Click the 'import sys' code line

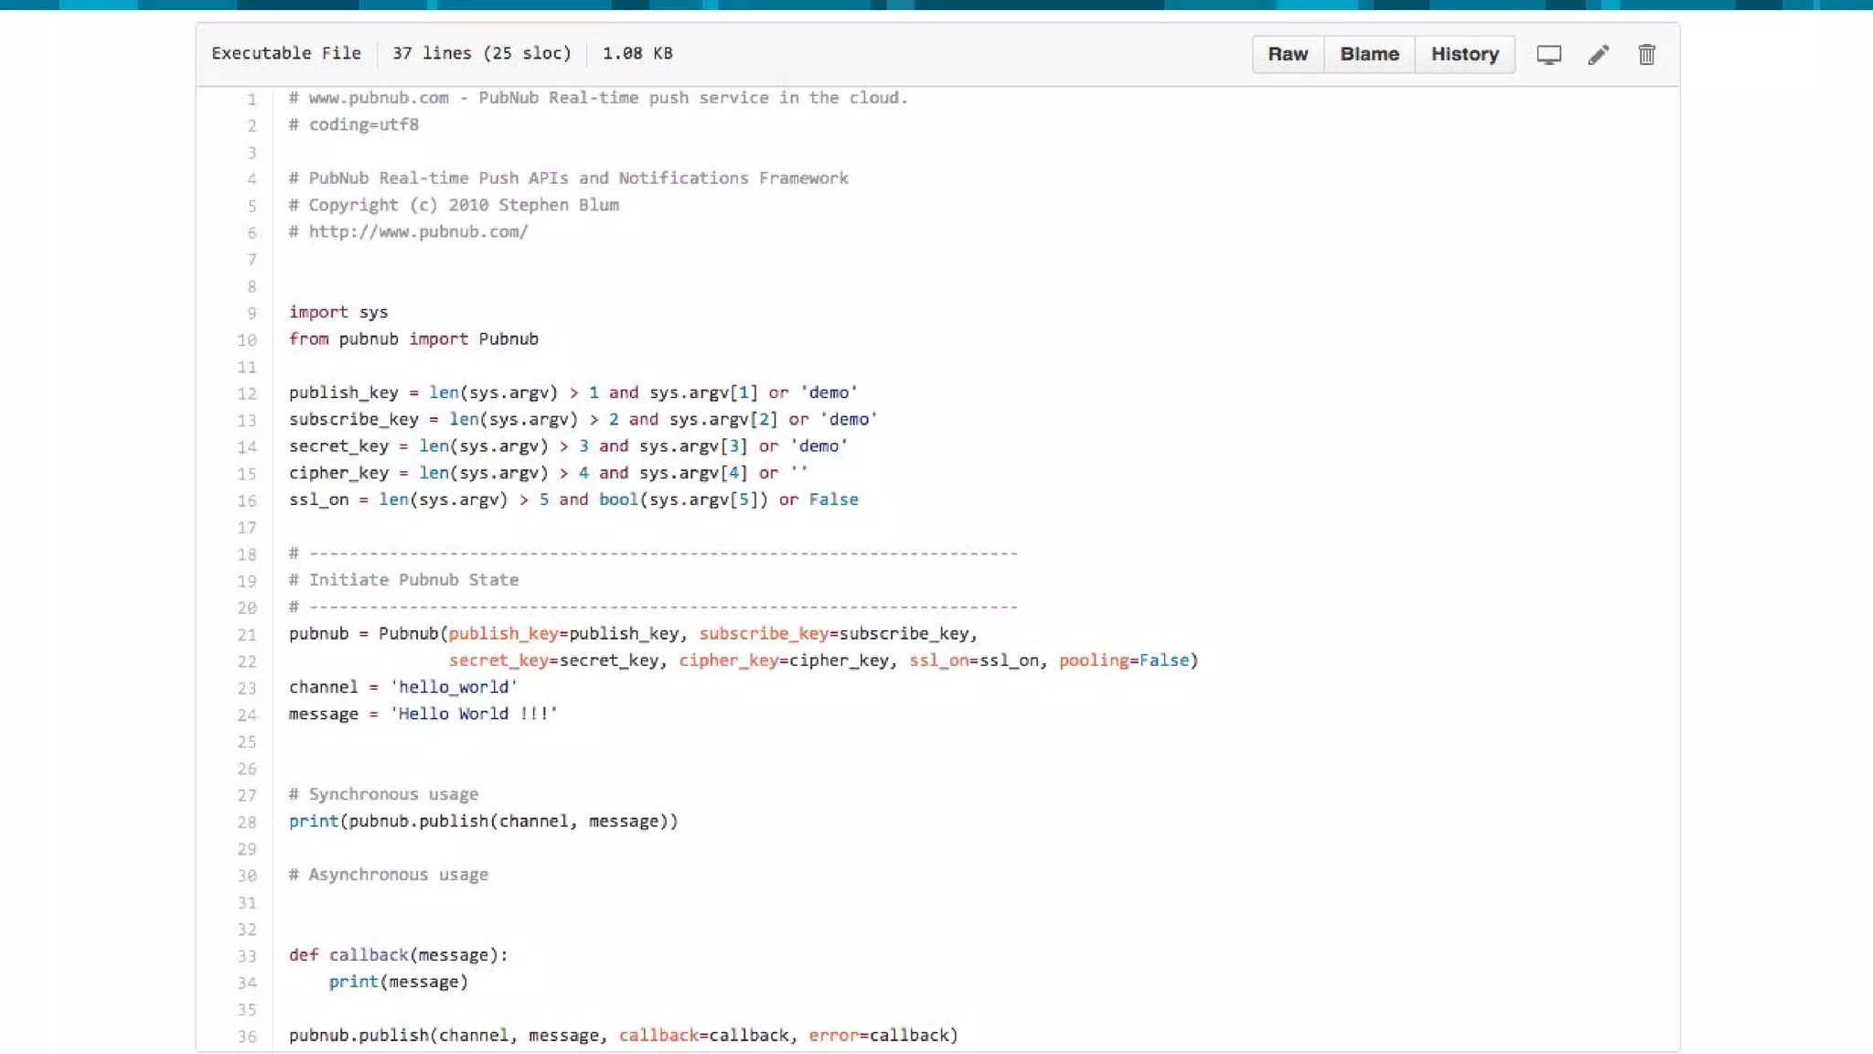[x=338, y=312]
